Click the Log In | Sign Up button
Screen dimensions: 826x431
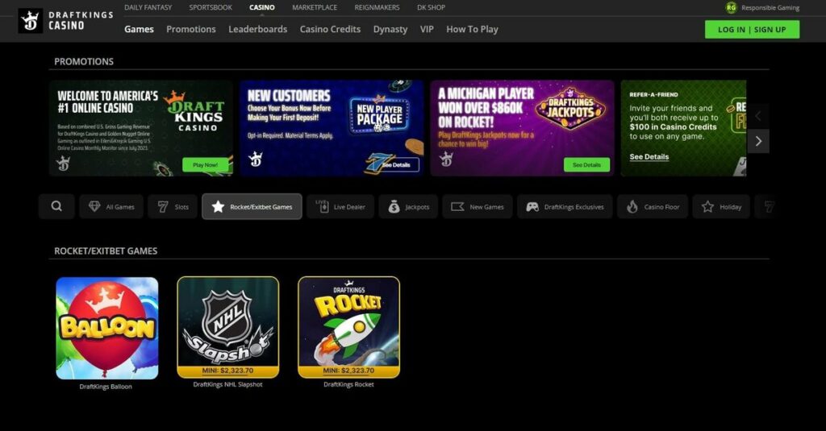(x=752, y=30)
